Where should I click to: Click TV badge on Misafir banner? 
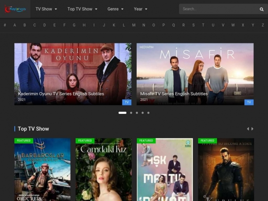(249, 102)
